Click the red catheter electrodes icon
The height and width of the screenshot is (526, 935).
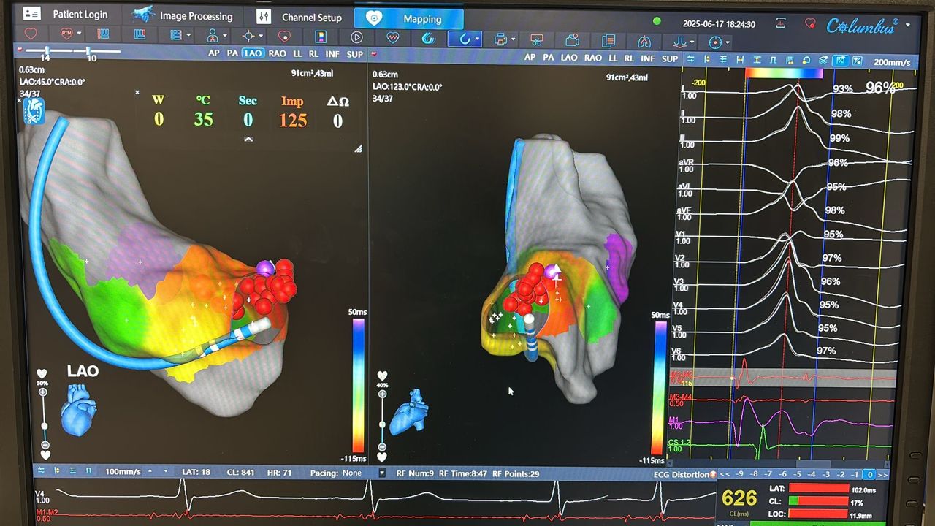[104, 34]
